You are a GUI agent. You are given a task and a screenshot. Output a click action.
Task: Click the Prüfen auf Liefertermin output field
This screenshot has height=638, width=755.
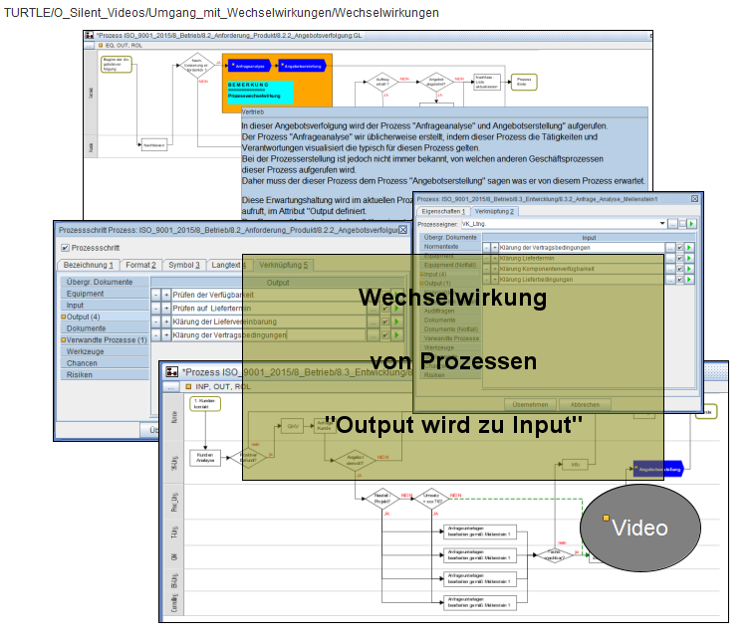point(269,308)
